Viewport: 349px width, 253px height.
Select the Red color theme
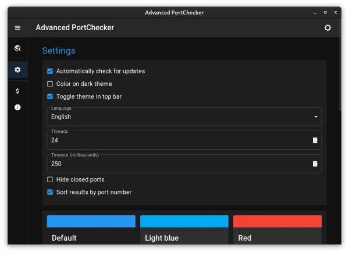[277, 229]
